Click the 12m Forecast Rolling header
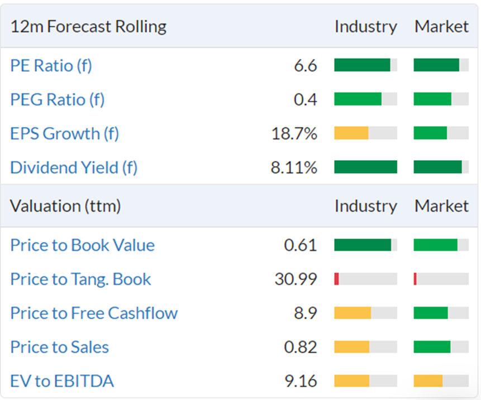The height and width of the screenshot is (400, 481). pyautogui.click(x=88, y=27)
